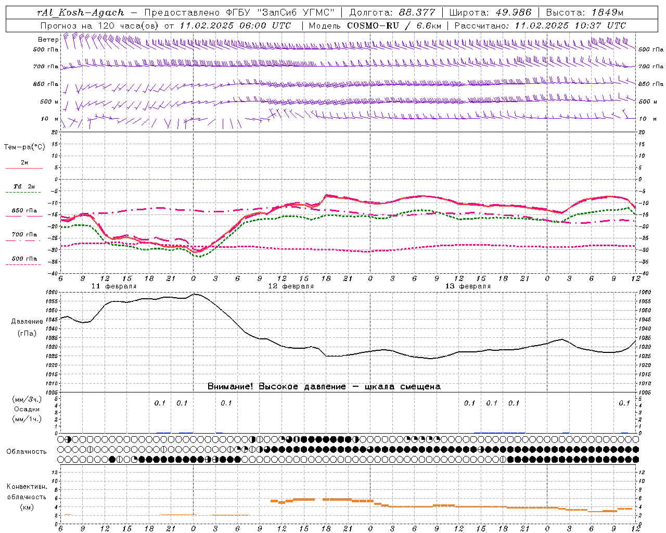Click the date label 12 февраля

[291, 286]
